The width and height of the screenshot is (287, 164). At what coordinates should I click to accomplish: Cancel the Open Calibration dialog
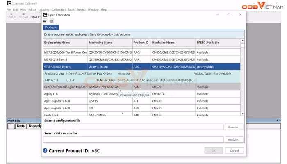point(234,150)
